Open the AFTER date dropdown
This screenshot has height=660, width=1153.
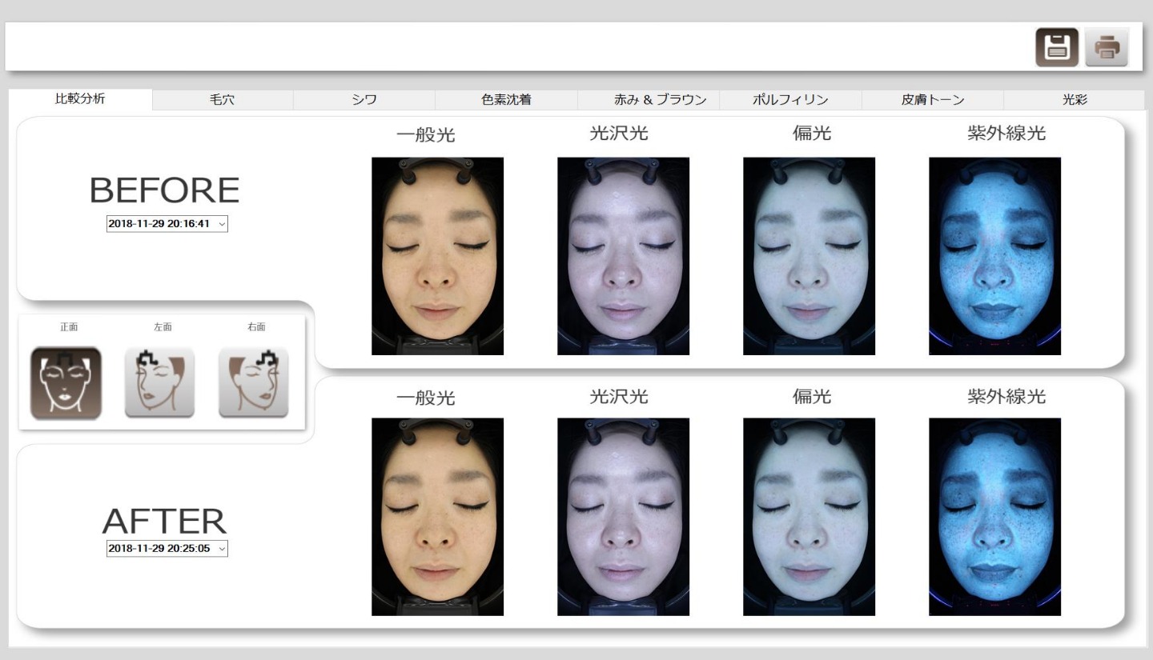coord(167,549)
